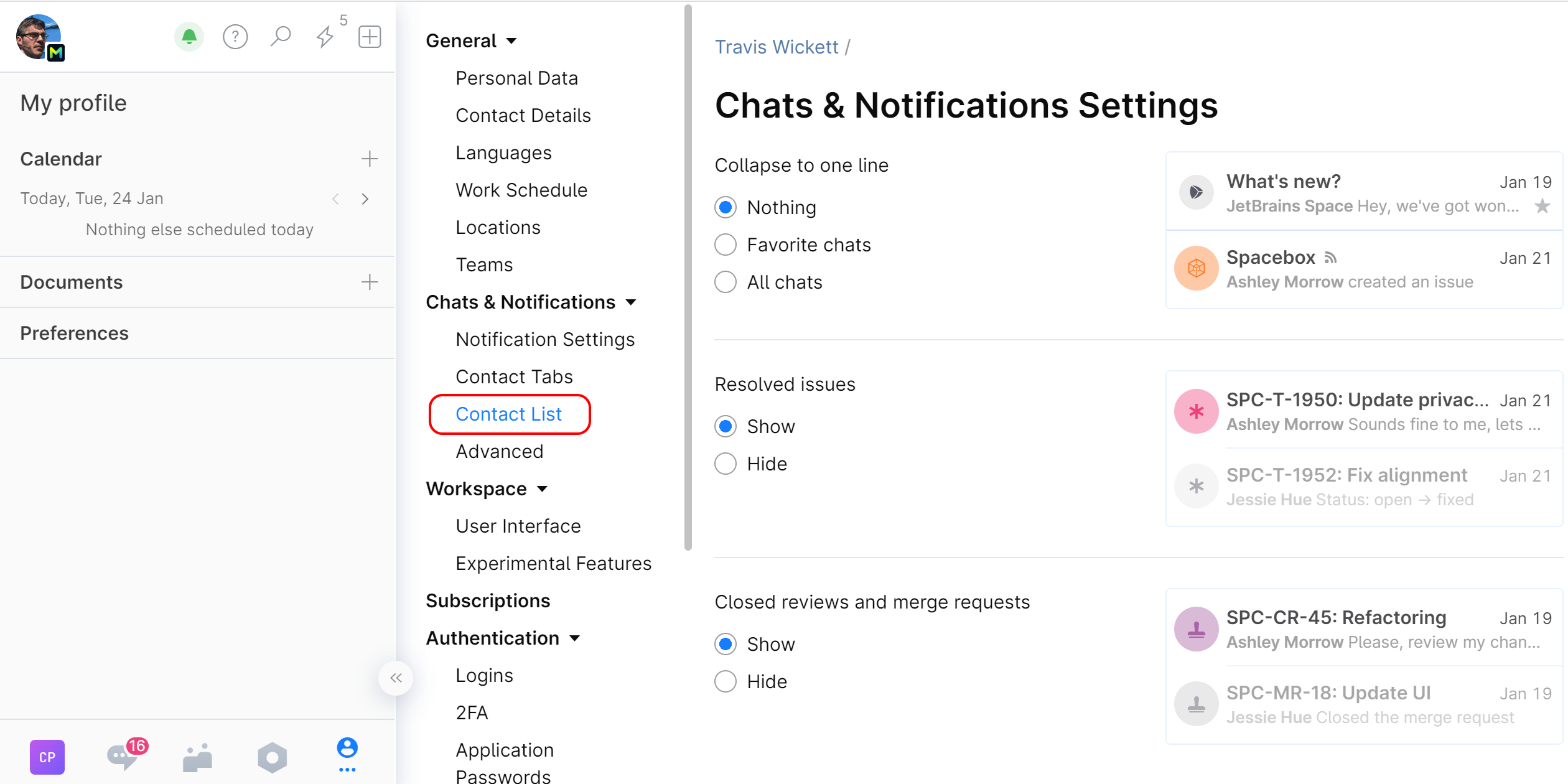Open the teams icon in bottom bar
Viewport: 1568px width, 784px height.
(197, 757)
